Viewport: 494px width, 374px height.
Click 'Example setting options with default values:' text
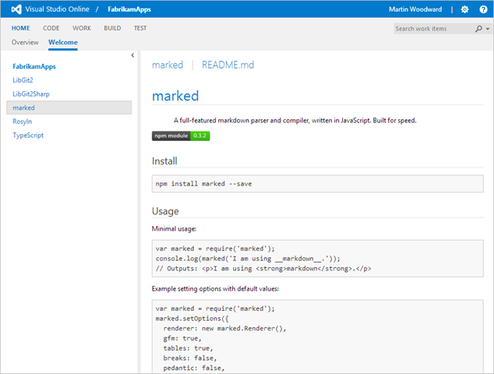(x=215, y=288)
